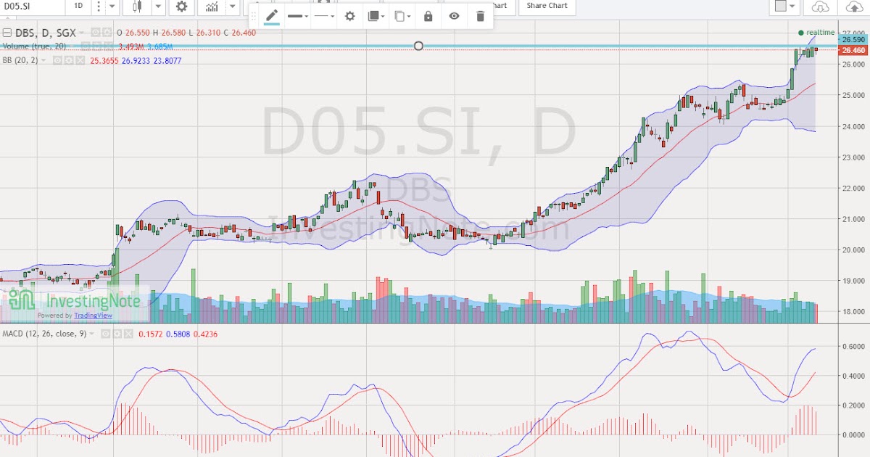Expand the layout template dropdown at top right
870x457 pixels.
click(x=792, y=6)
